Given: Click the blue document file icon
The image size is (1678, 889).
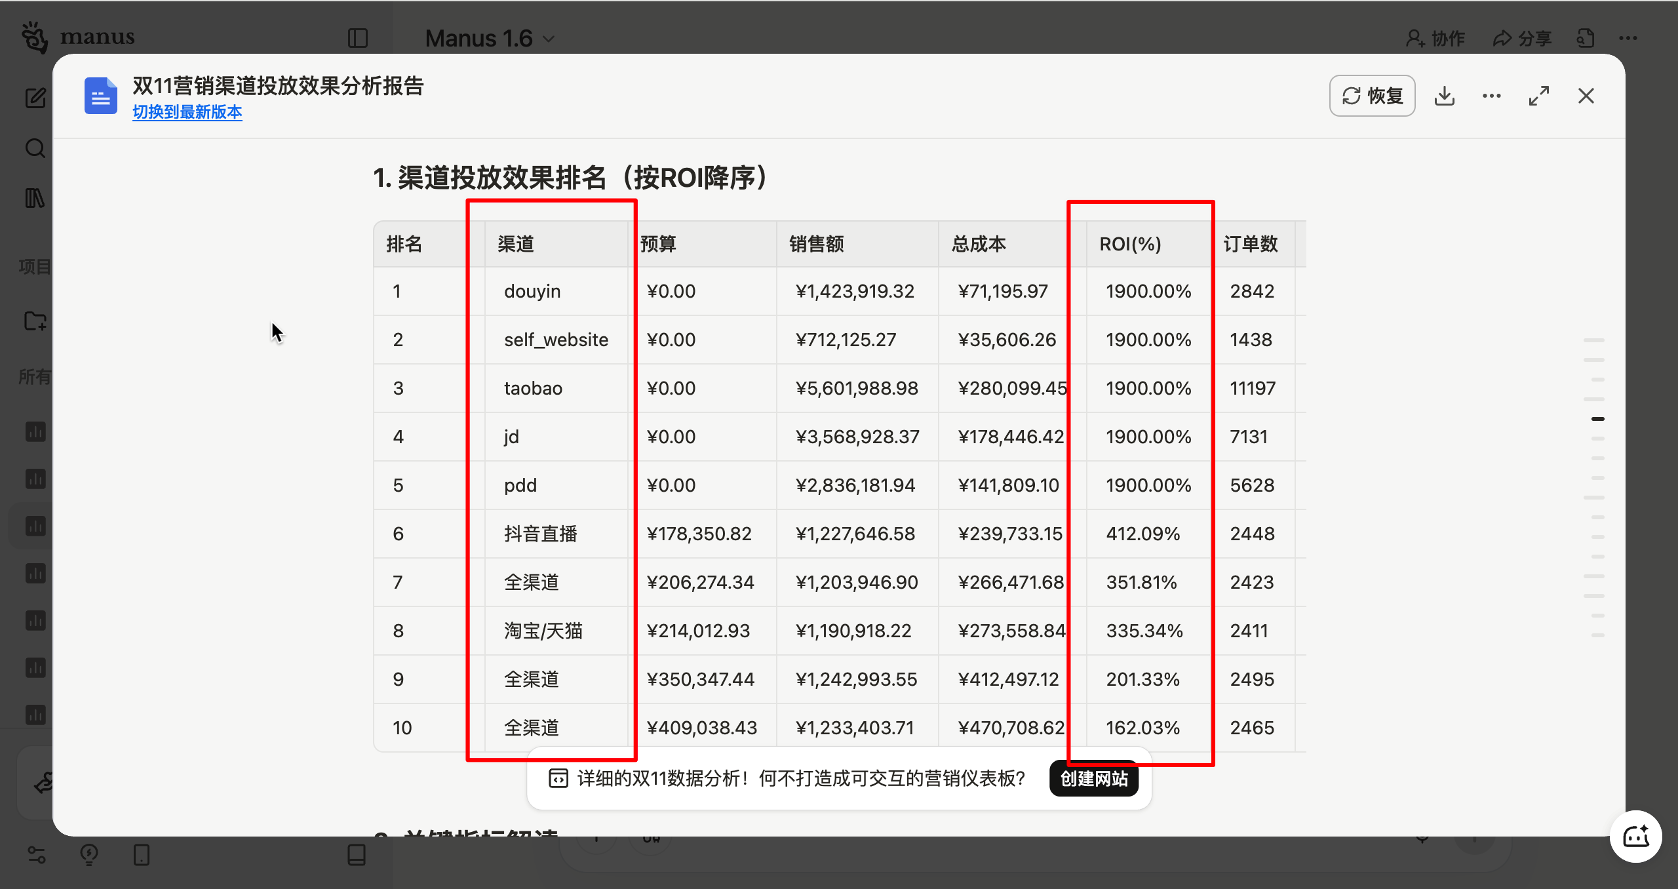Looking at the screenshot, I should [100, 96].
